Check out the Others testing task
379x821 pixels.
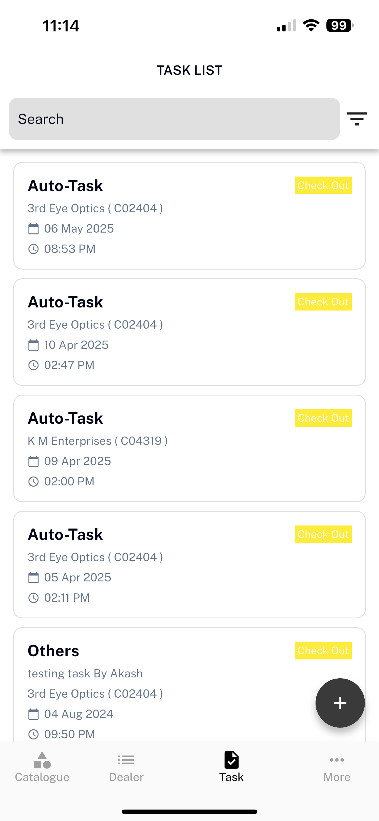323,650
